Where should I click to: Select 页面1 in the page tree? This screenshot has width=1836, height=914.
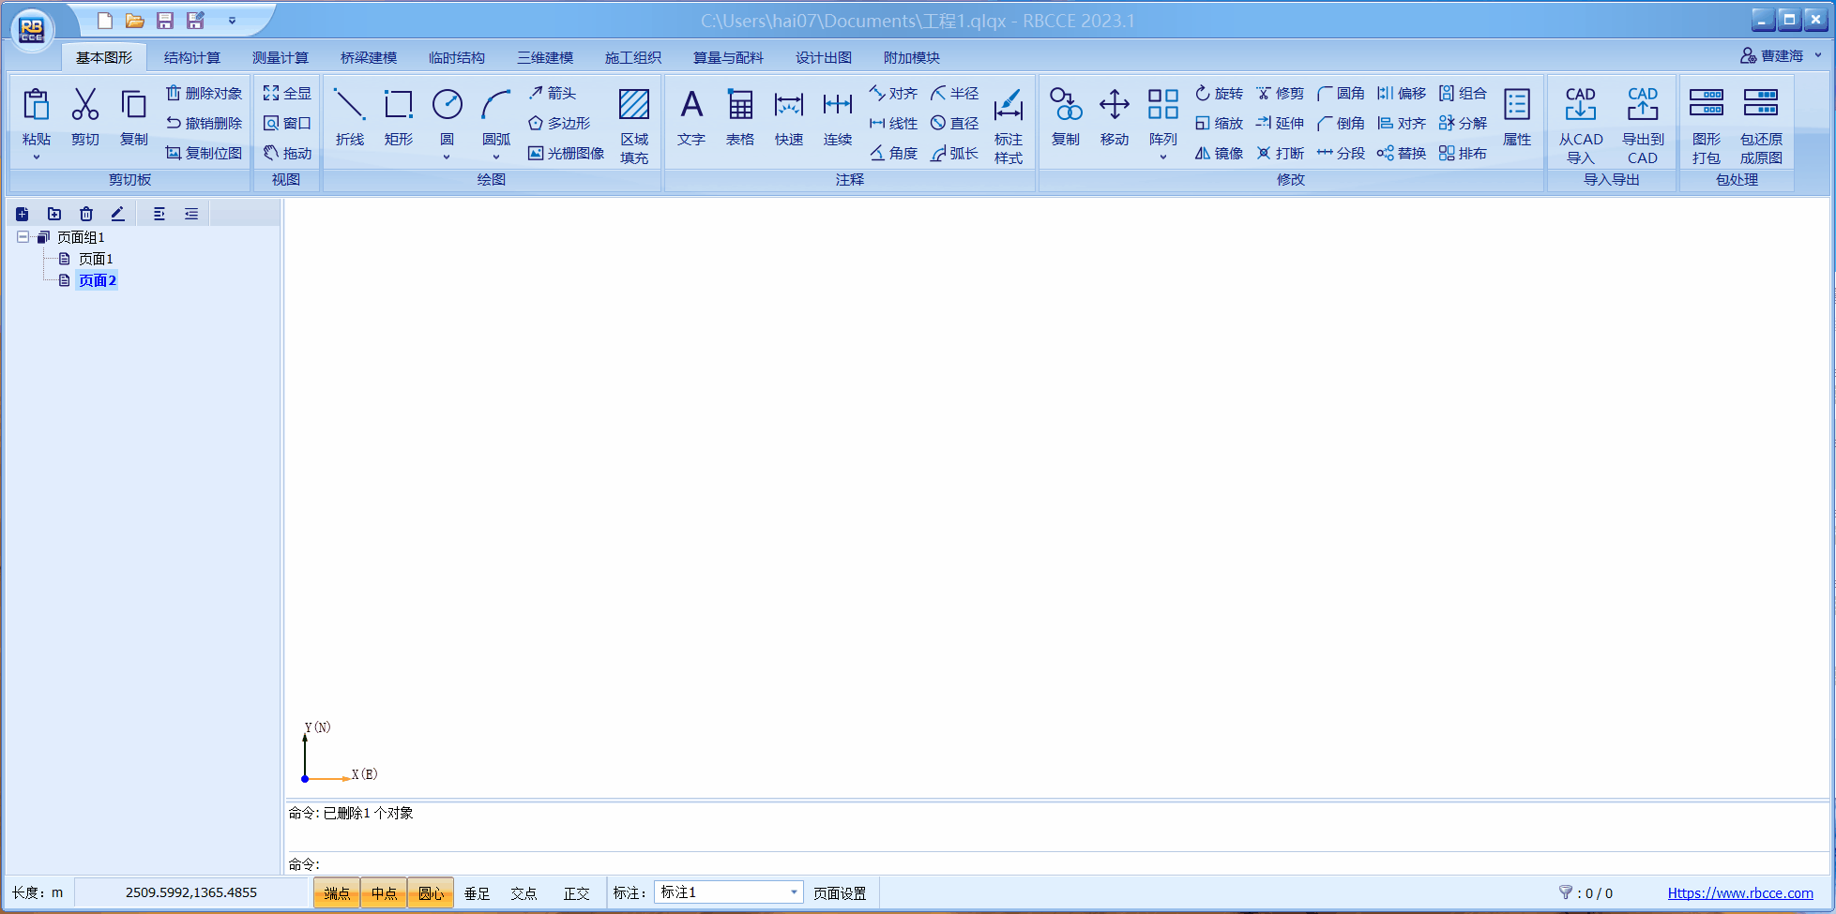point(96,259)
